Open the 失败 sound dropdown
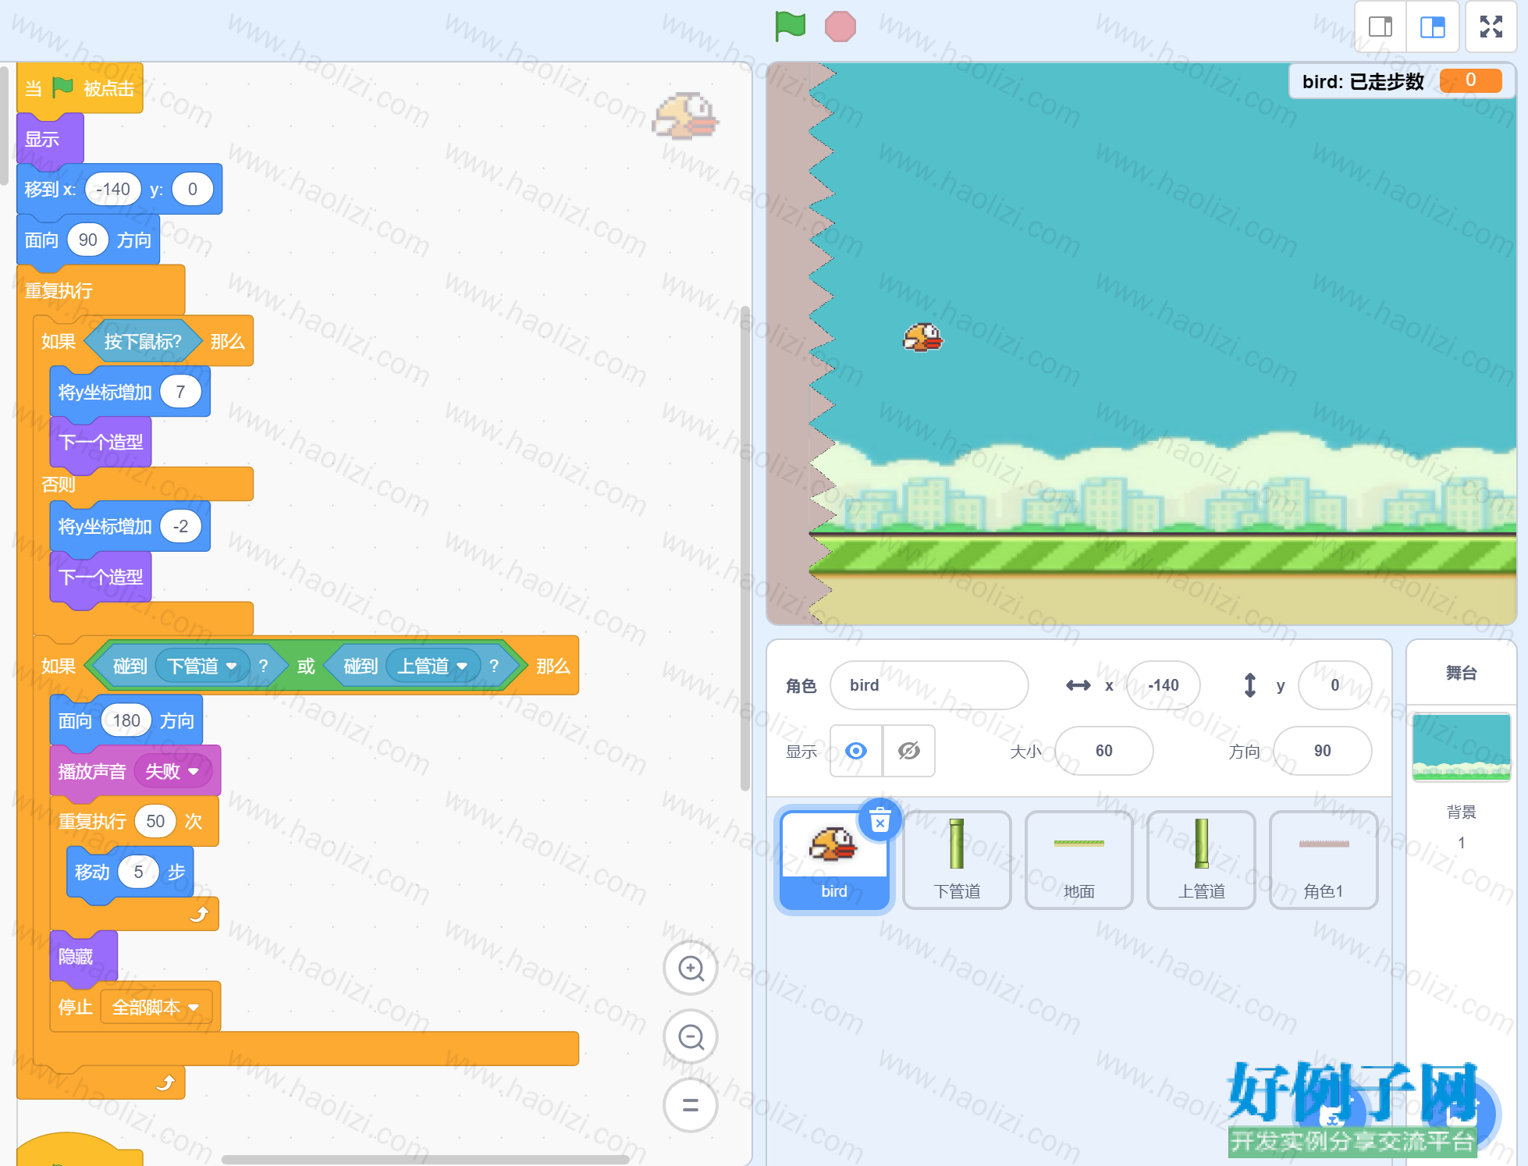The width and height of the screenshot is (1528, 1166). tap(172, 771)
